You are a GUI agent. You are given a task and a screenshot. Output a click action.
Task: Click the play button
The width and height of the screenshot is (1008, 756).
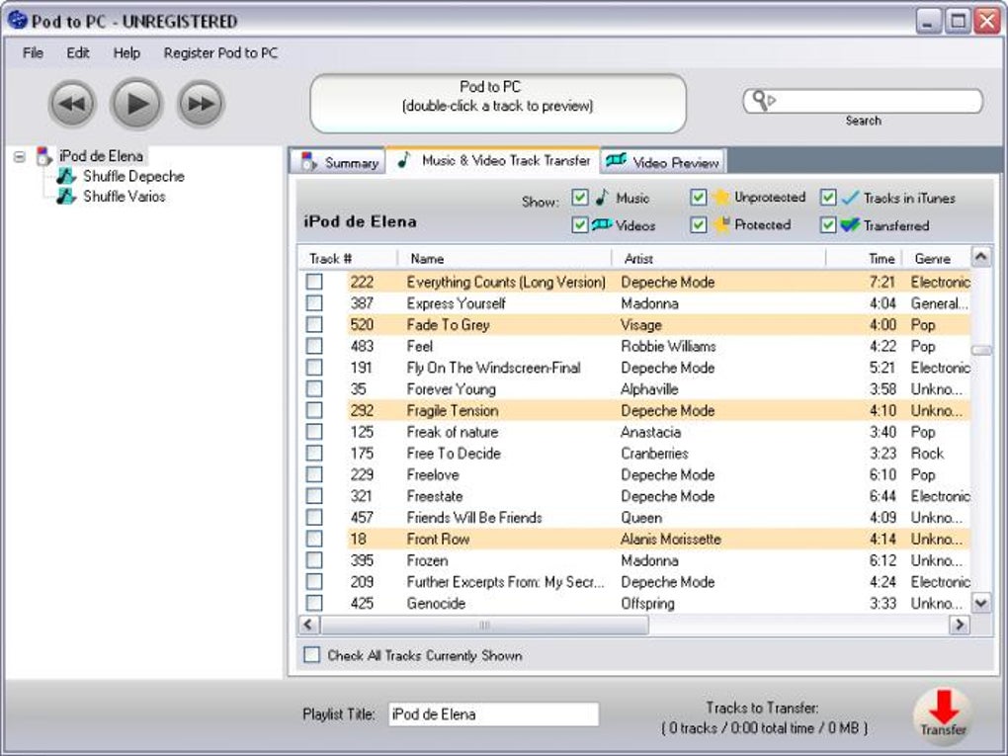pos(136,104)
